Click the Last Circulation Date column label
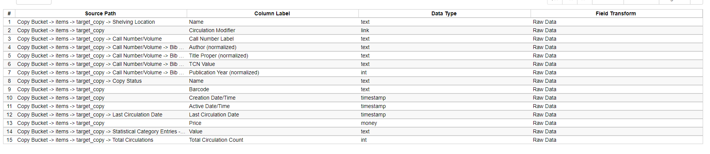Screen dimensions: 710x154 [214, 115]
